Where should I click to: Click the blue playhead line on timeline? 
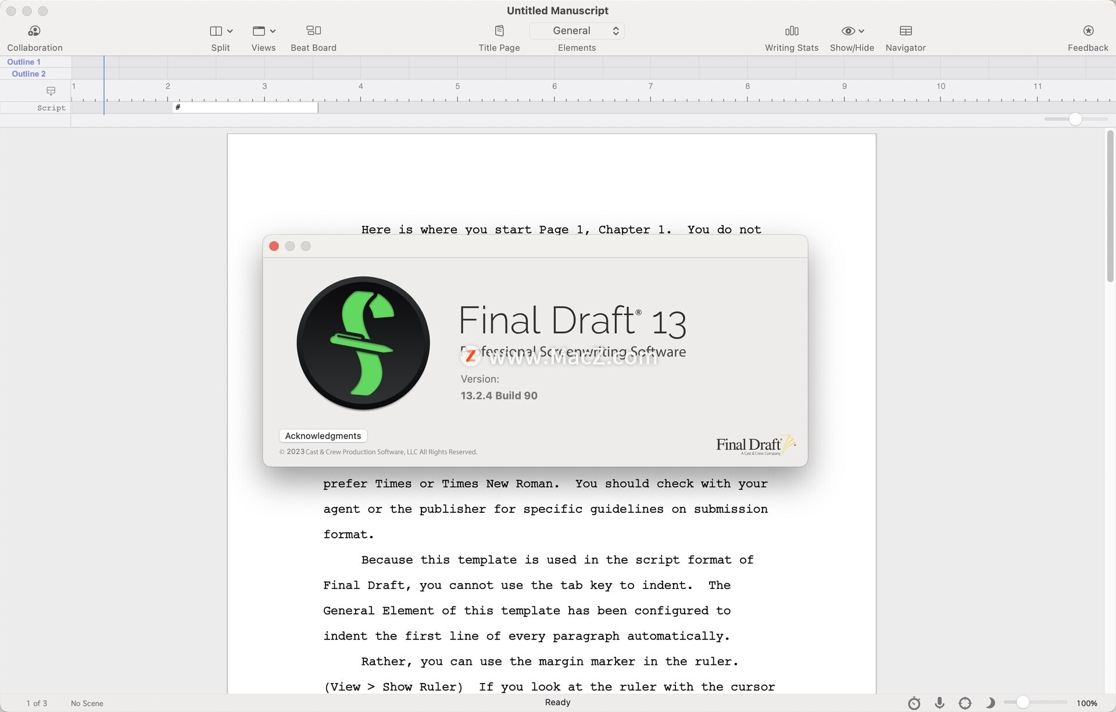click(104, 85)
